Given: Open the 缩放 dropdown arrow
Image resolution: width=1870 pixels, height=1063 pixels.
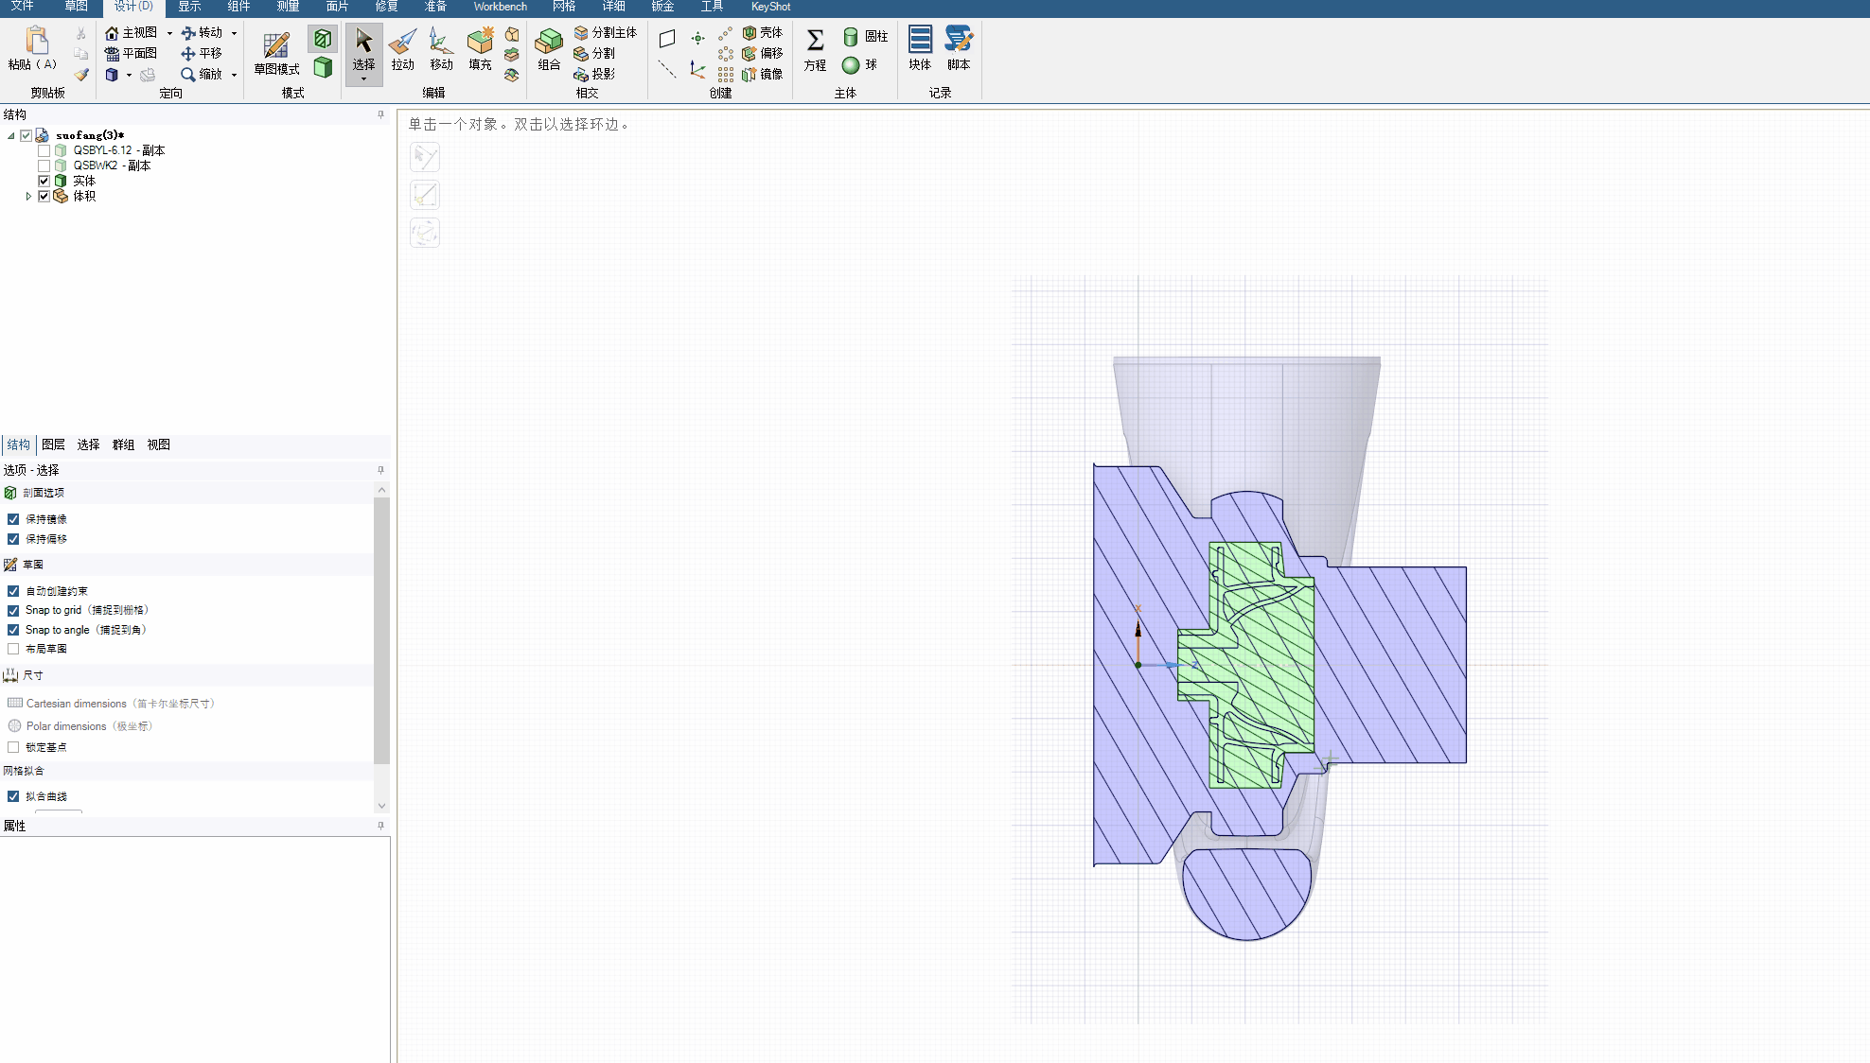Looking at the screenshot, I should click(x=234, y=75).
